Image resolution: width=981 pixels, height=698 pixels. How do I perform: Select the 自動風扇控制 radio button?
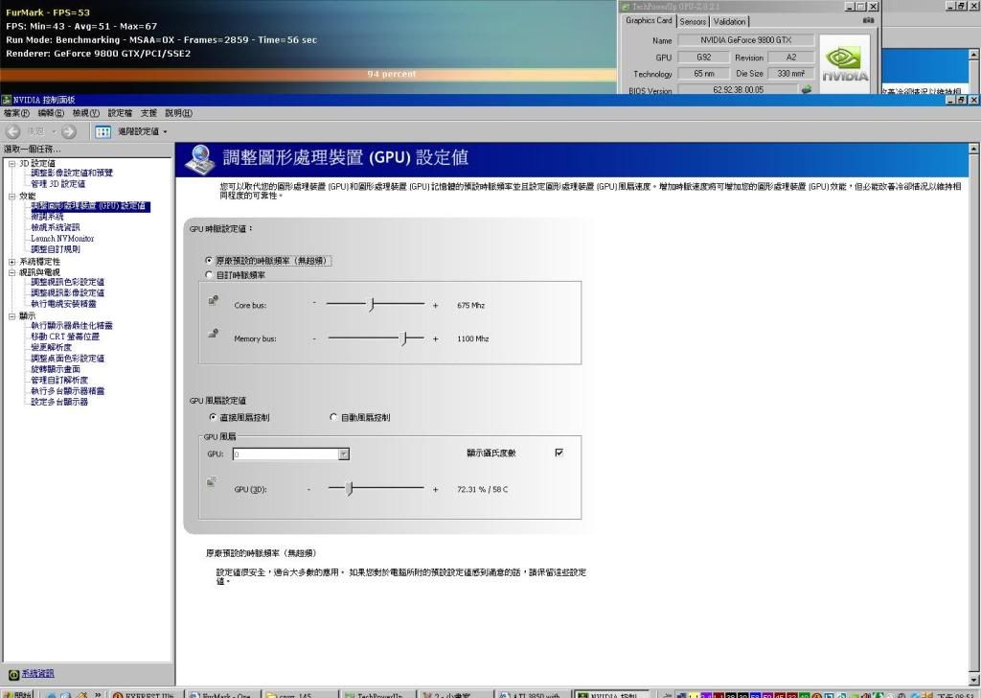pyautogui.click(x=333, y=418)
